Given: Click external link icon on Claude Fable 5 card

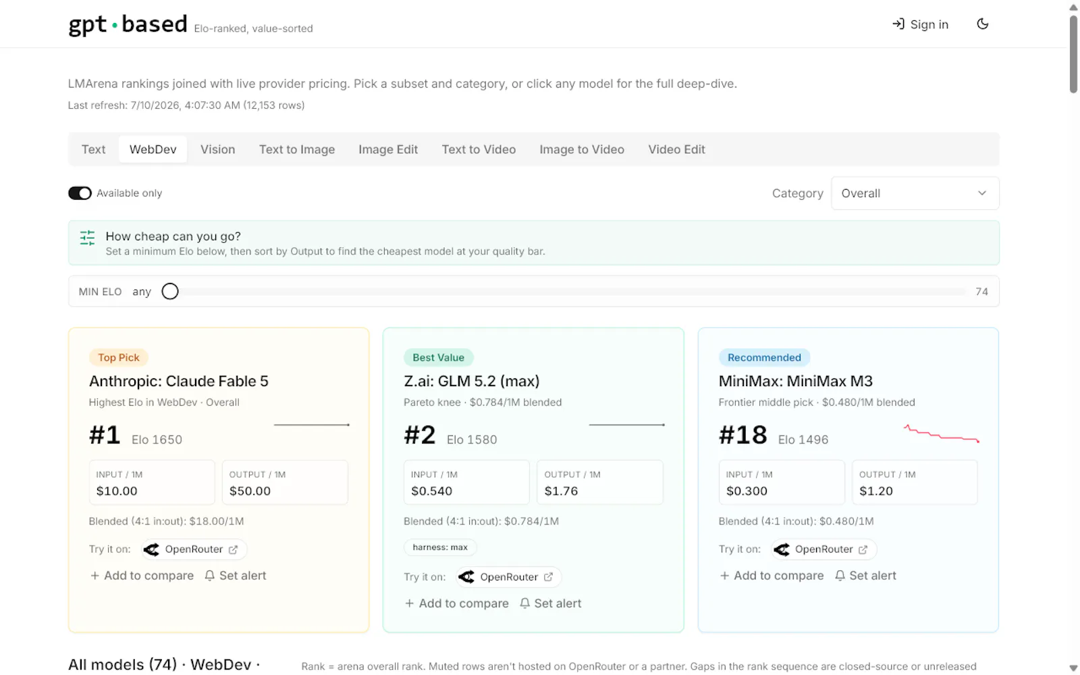Looking at the screenshot, I should click(x=234, y=549).
